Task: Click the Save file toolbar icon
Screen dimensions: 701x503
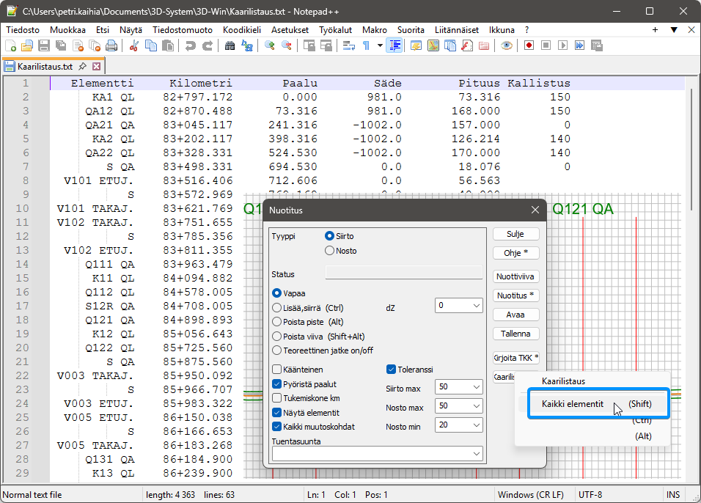Action: (44, 45)
